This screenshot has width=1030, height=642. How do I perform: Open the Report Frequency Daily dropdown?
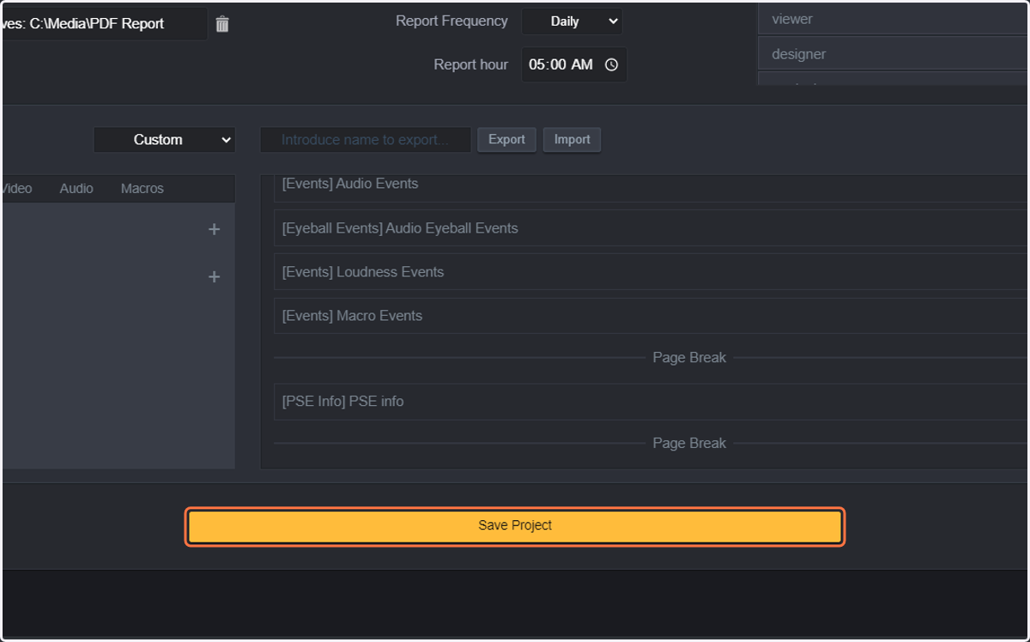pyautogui.click(x=572, y=21)
